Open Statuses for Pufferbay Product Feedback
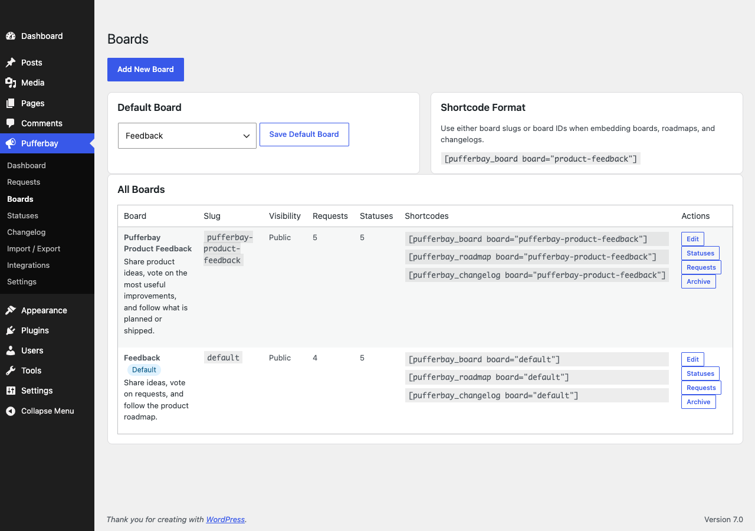 [x=700, y=253]
